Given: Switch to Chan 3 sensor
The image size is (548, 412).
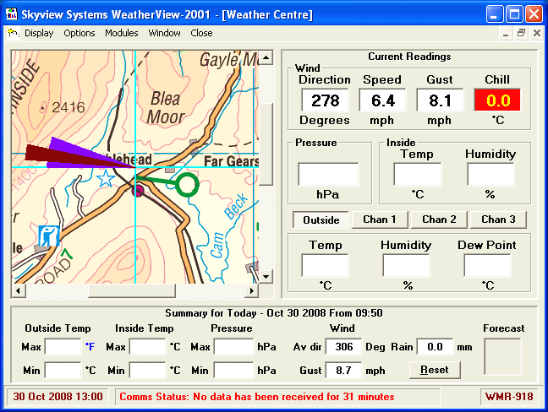Looking at the screenshot, I should click(498, 220).
